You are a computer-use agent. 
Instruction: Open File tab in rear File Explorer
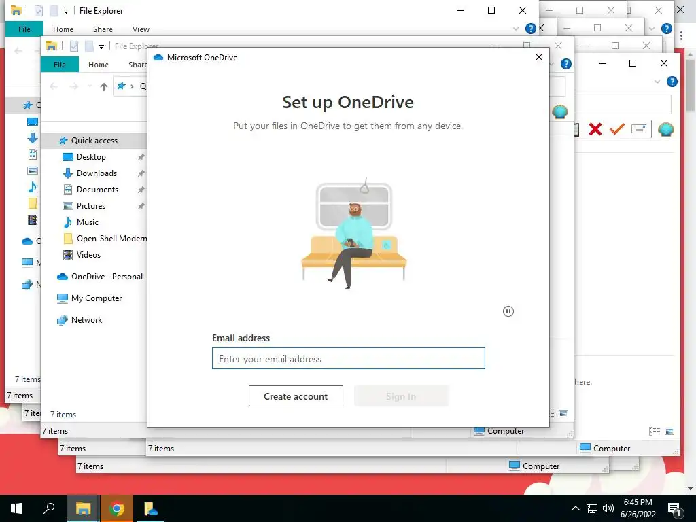[x=24, y=29]
